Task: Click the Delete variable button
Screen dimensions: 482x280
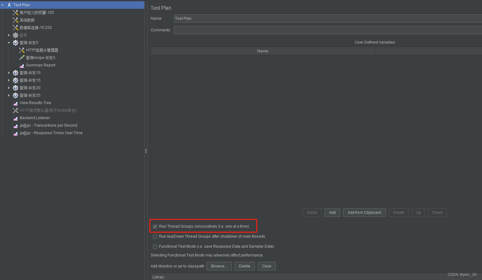Action: tap(399, 213)
